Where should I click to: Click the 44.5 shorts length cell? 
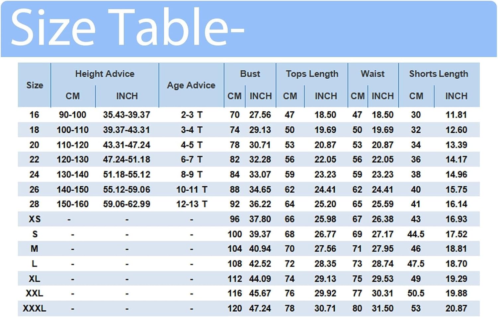416,234
